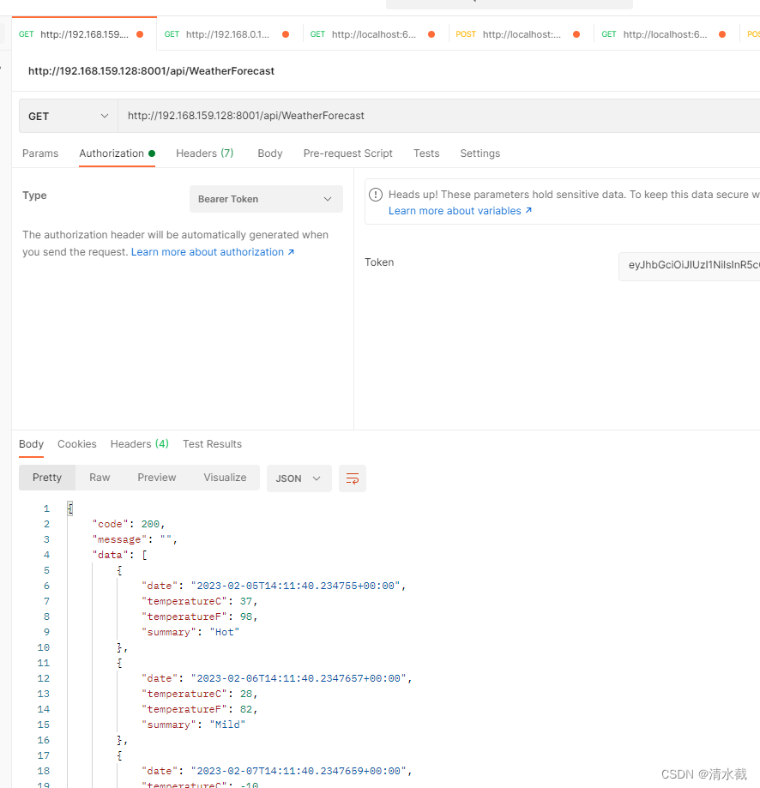The height and width of the screenshot is (788, 760).
Task: Switch to POST http://localhost tab
Action: click(521, 34)
